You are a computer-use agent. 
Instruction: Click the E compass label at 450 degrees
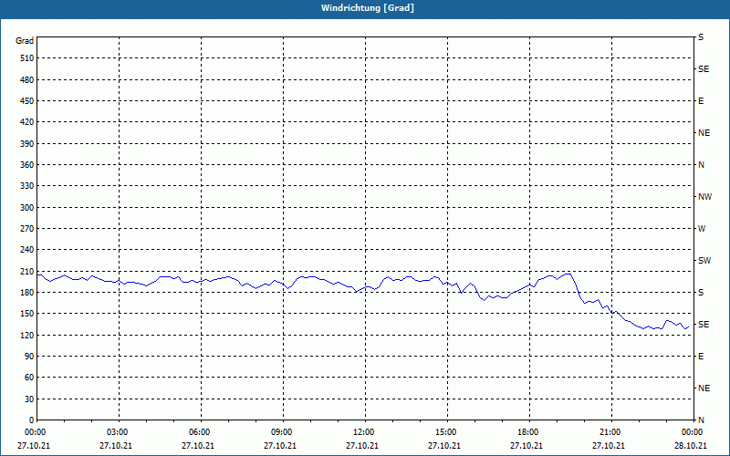pyautogui.click(x=701, y=101)
